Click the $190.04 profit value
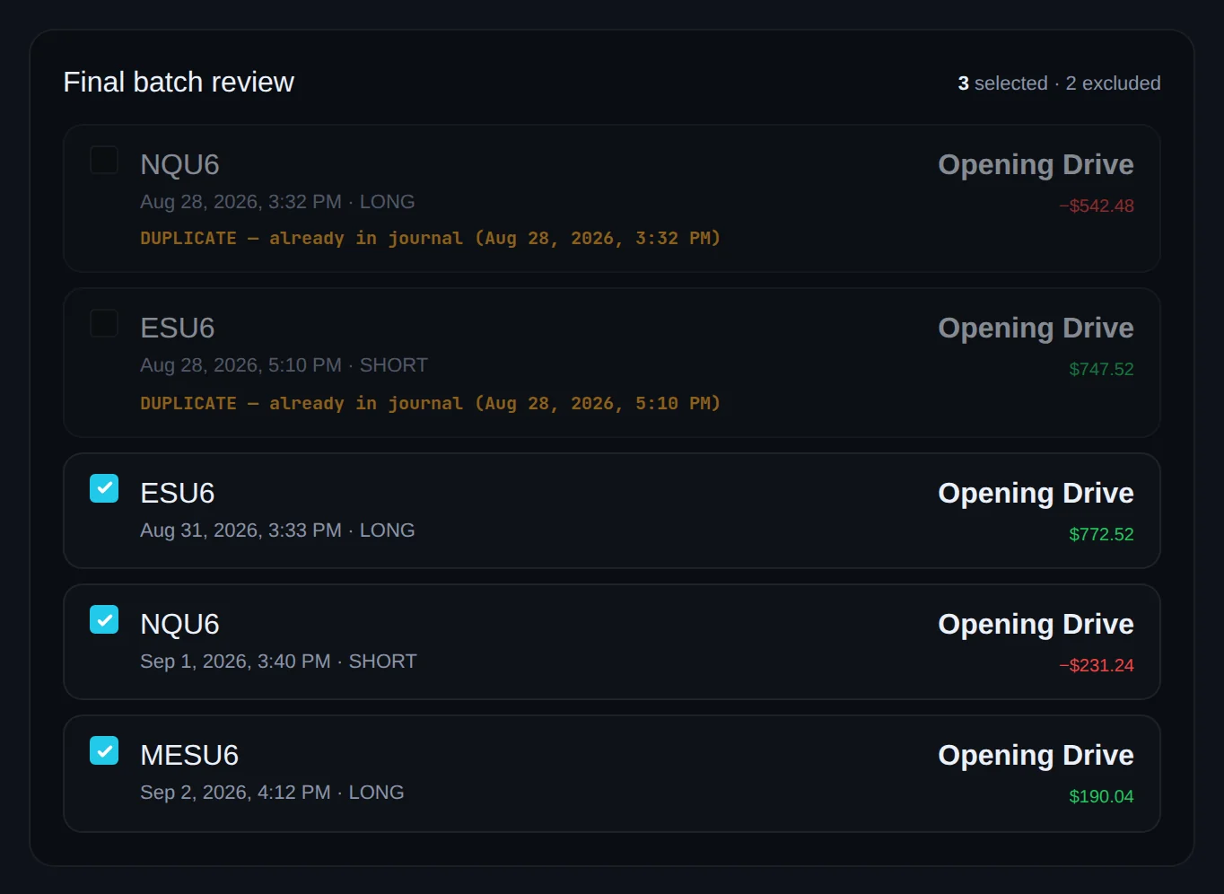Viewport: 1224px width, 894px height. 1101,796
